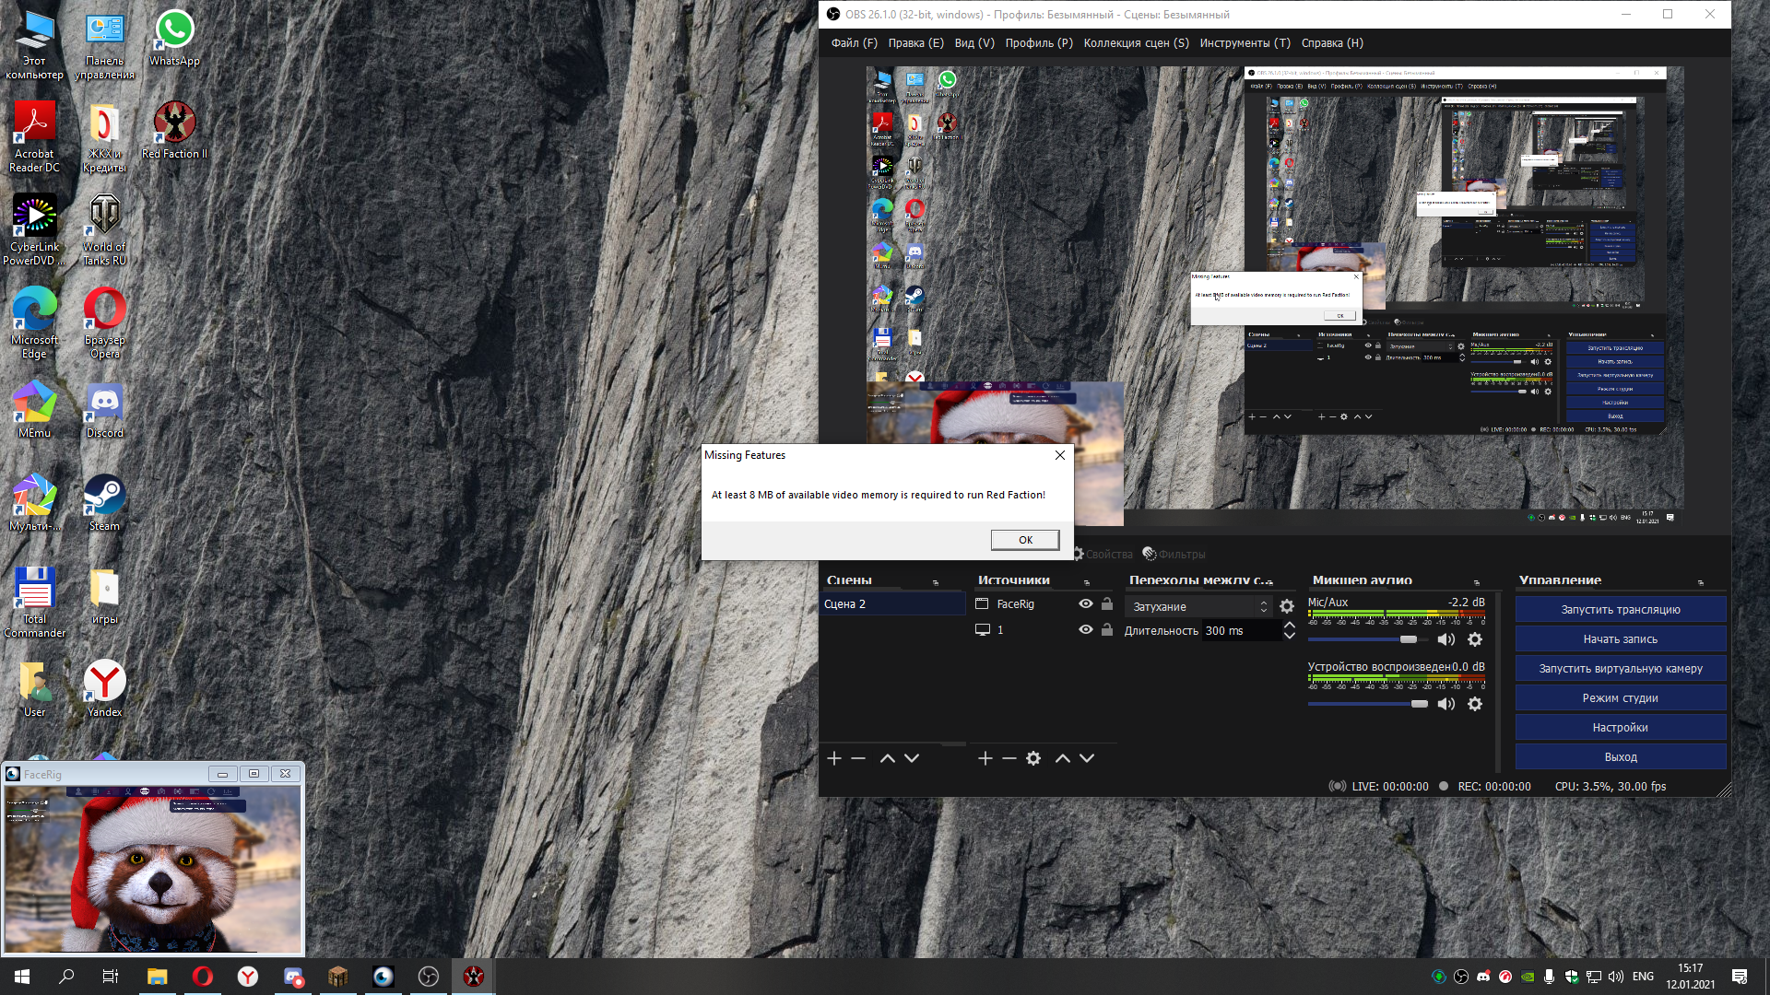Toggle visibility of source 1
Screen dimensions: 1770x995
[x=1086, y=630]
